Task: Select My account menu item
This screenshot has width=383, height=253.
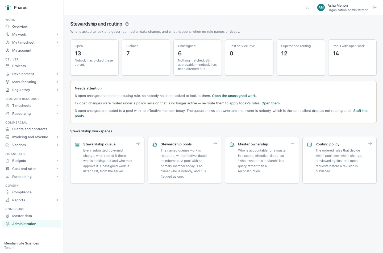Action: tap(32, 50)
